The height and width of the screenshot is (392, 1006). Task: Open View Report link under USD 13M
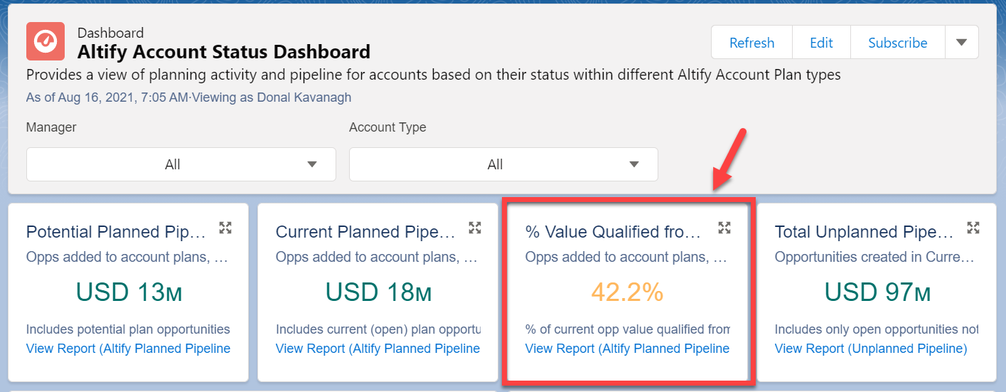coord(129,349)
